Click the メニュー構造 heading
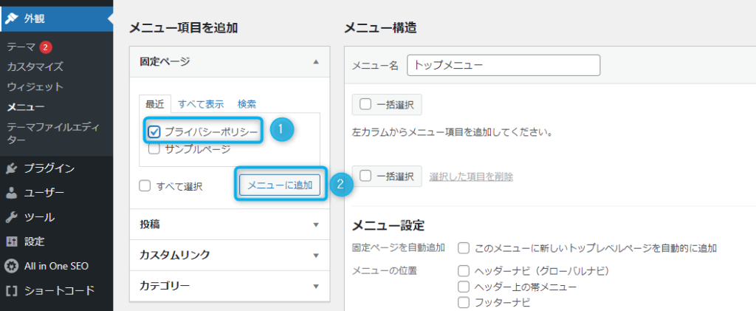This screenshot has width=756, height=311. [x=380, y=28]
